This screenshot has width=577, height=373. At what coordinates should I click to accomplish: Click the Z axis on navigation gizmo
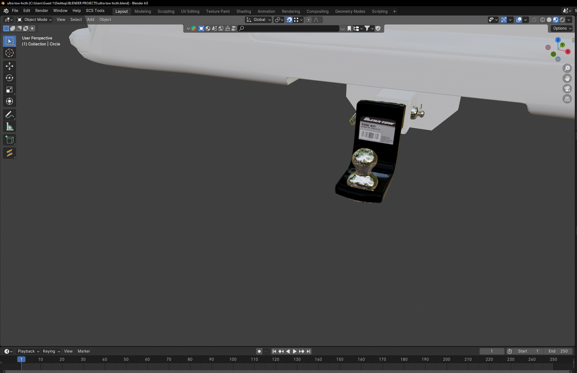point(558,40)
